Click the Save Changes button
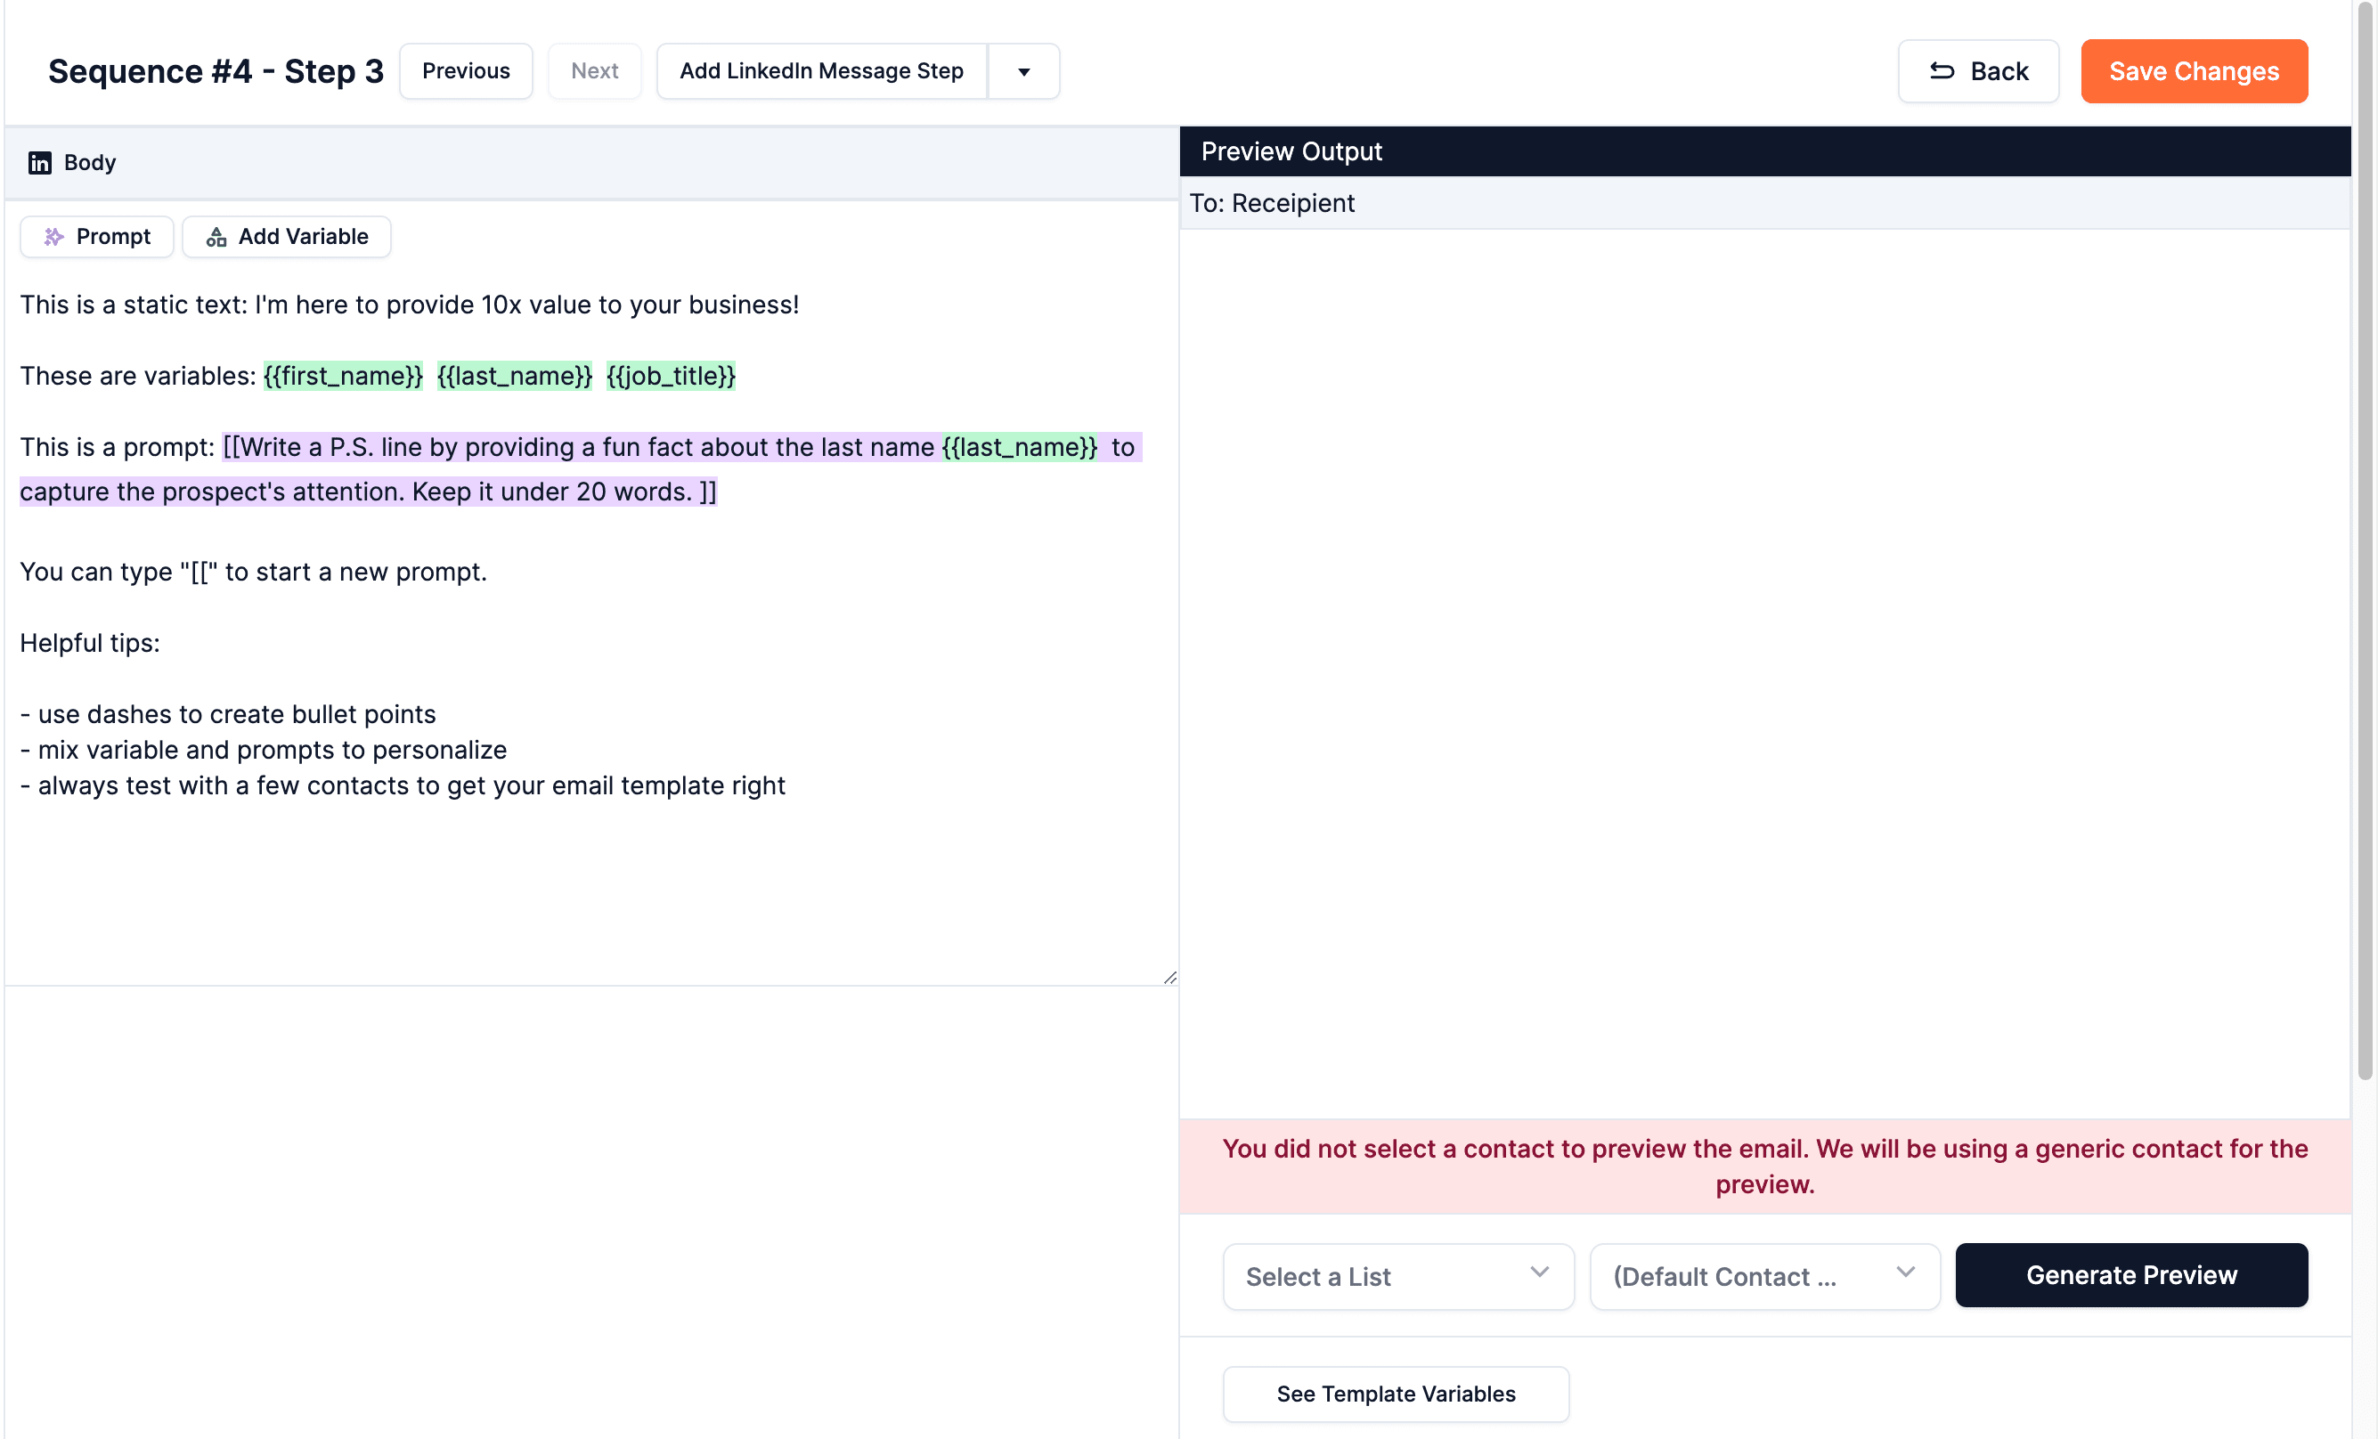 click(x=2194, y=71)
